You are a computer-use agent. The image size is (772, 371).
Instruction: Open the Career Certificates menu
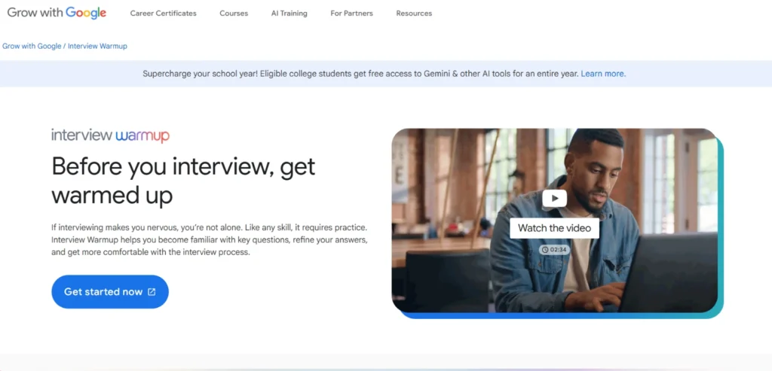[163, 14]
